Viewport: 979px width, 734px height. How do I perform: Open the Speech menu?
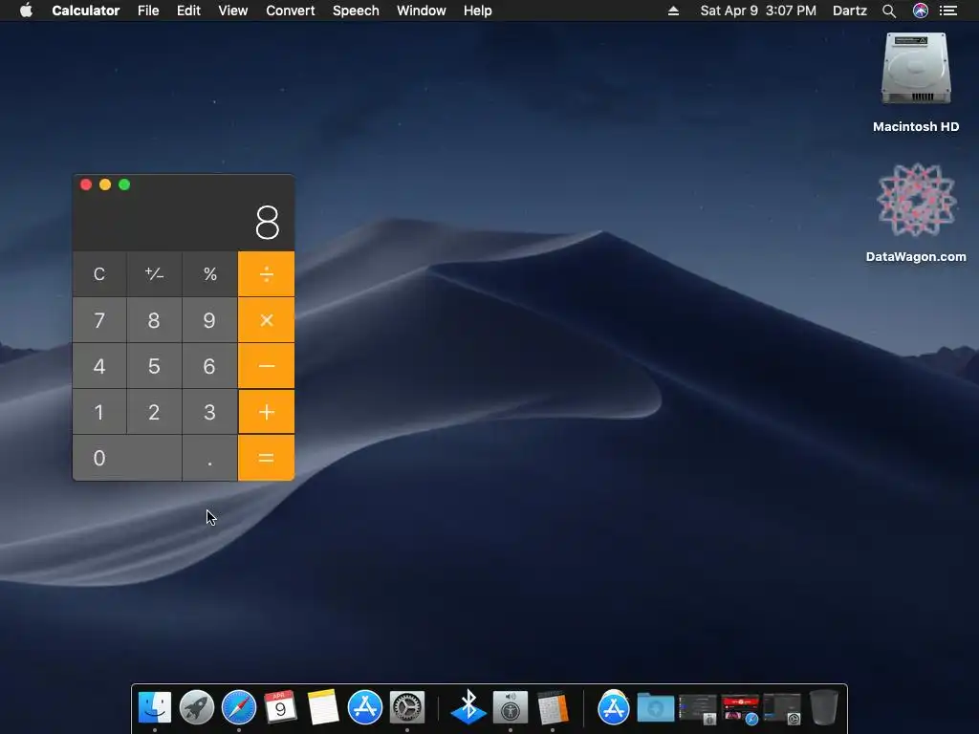(356, 11)
